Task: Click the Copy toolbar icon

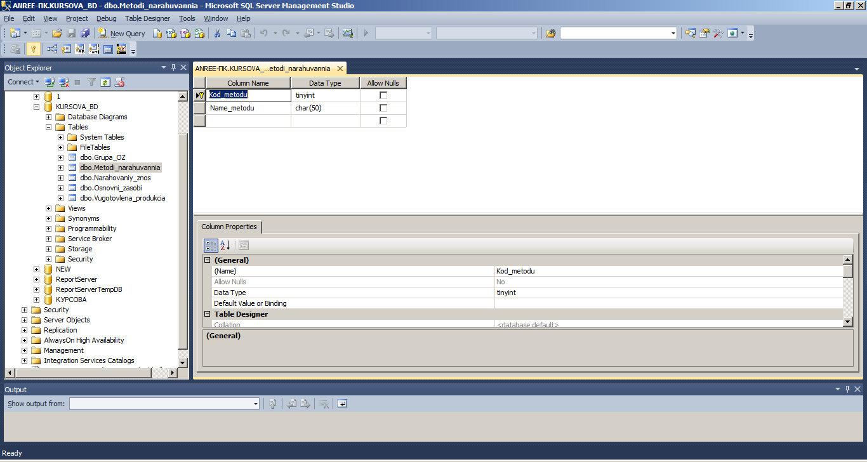Action: (232, 33)
